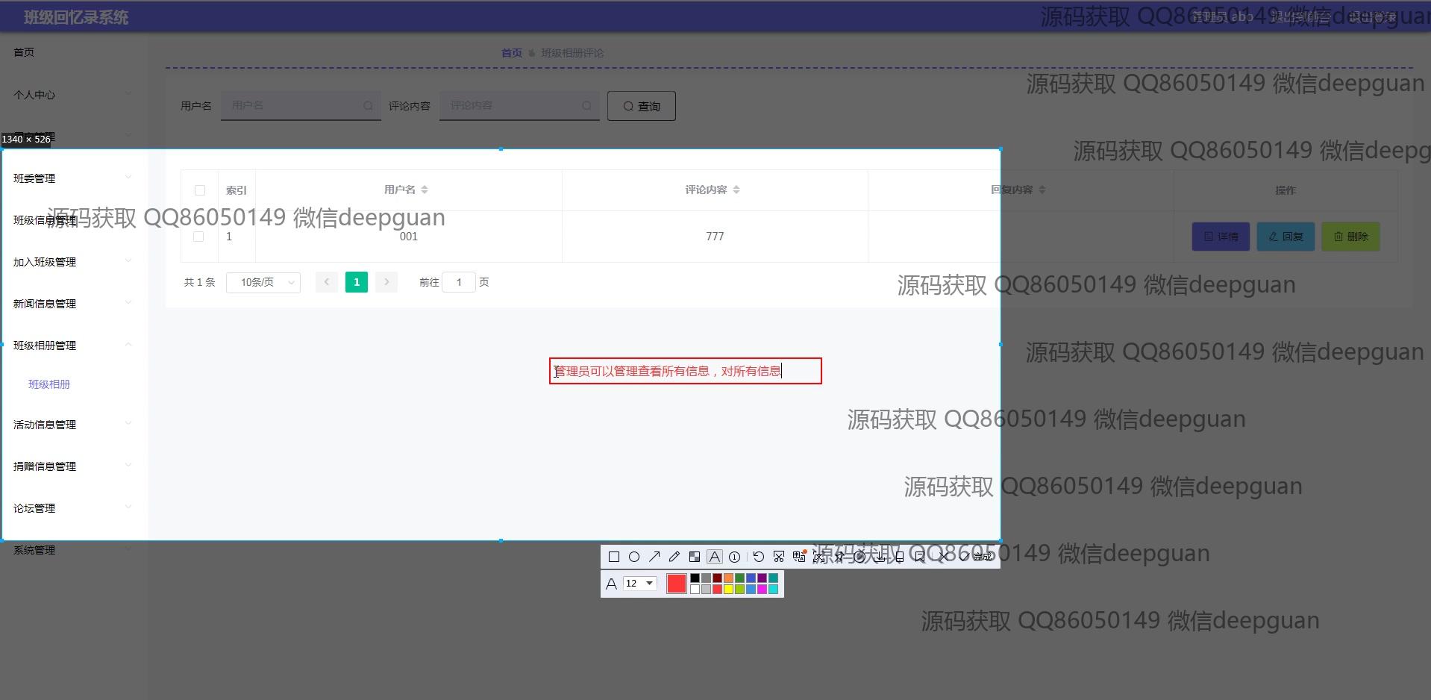Click the 前往 page number input field
The image size is (1431, 700).
point(459,282)
